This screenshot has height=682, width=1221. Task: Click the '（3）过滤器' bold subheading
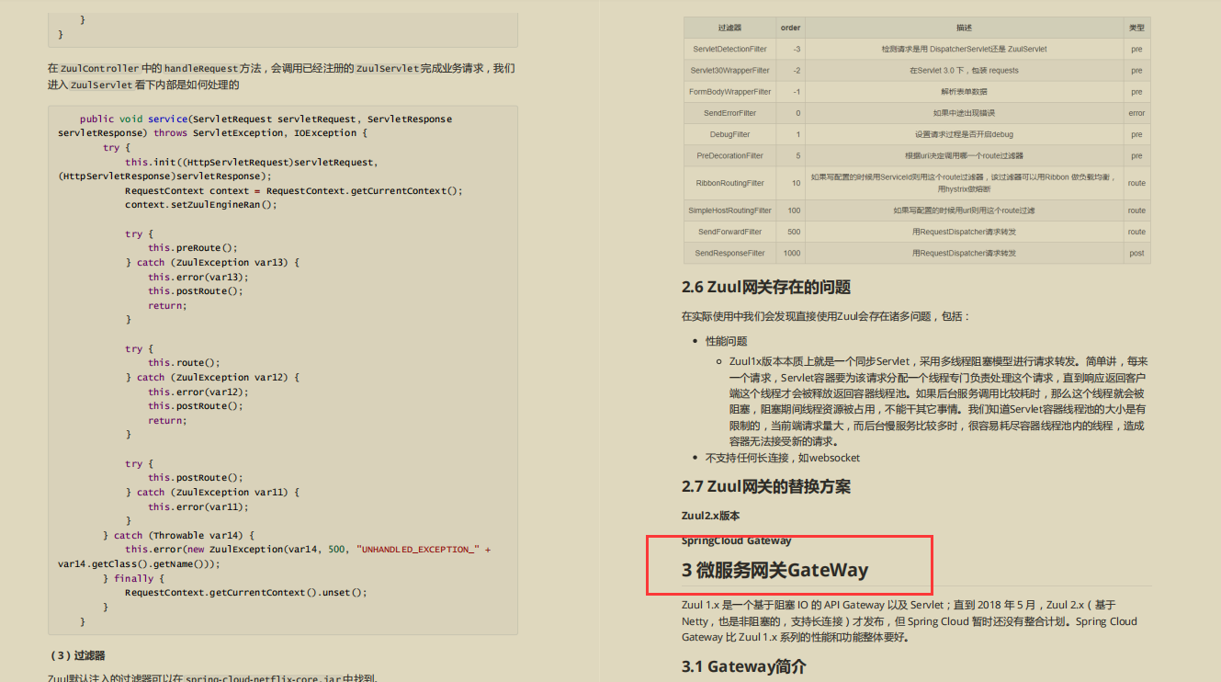[77, 655]
